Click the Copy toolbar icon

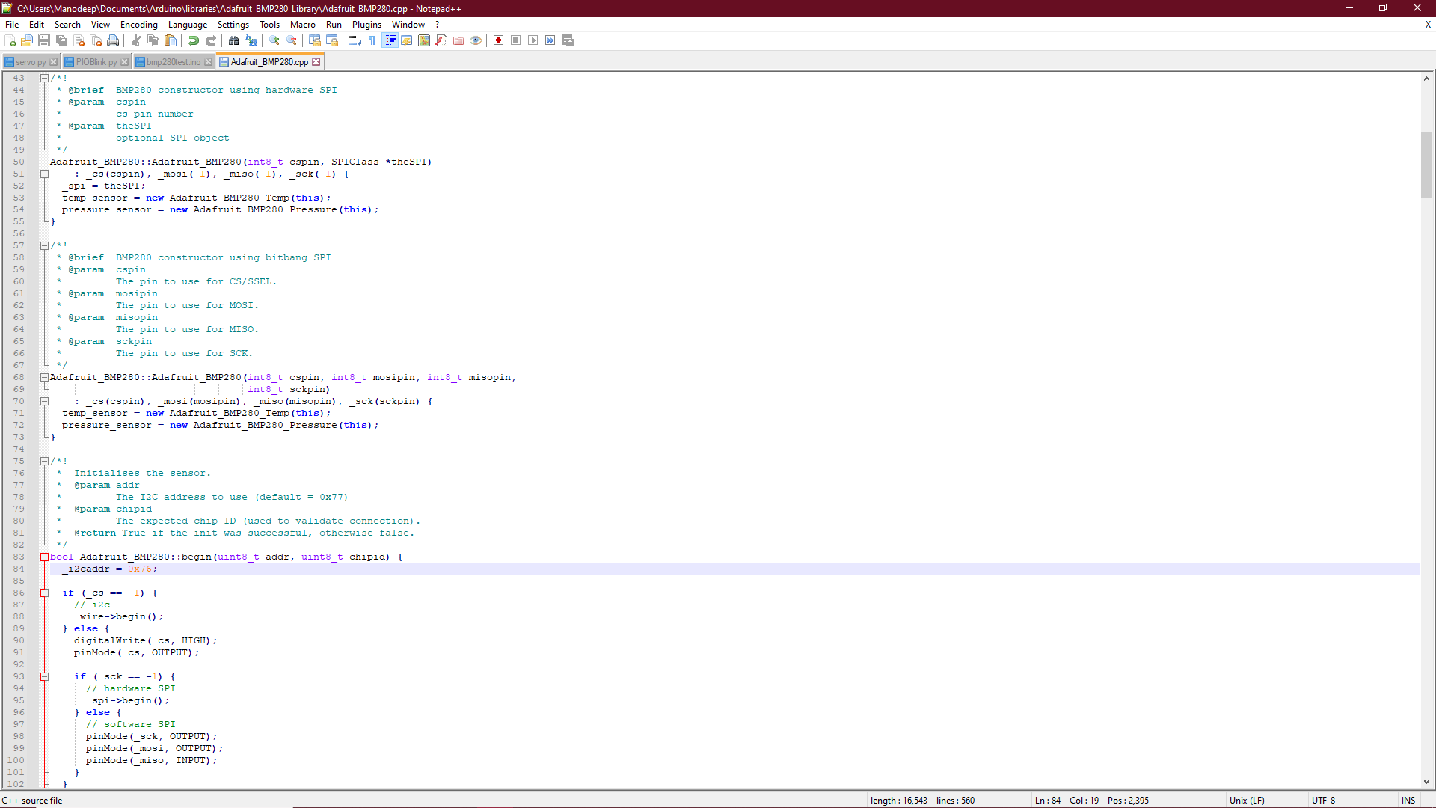(x=153, y=40)
